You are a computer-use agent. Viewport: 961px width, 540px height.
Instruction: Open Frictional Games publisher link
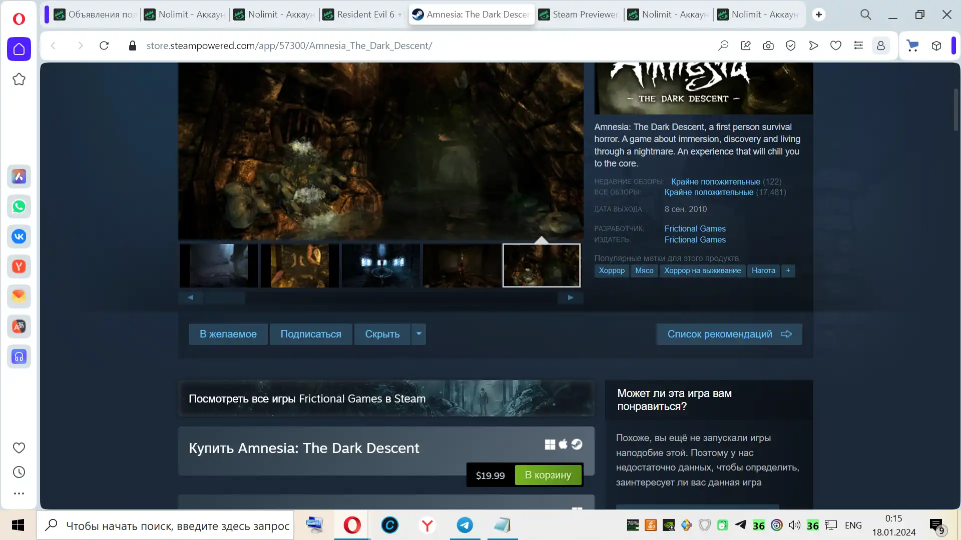click(x=695, y=239)
